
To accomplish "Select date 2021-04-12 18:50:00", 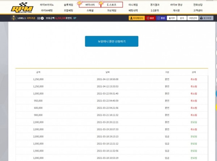I will [x=107, y=79].
